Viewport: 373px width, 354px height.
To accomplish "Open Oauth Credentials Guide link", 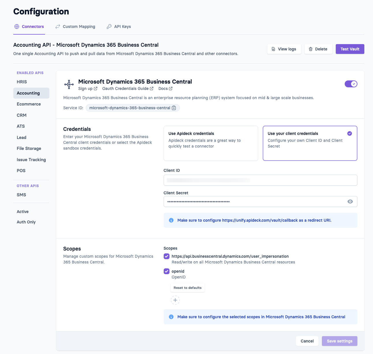I will (x=128, y=88).
